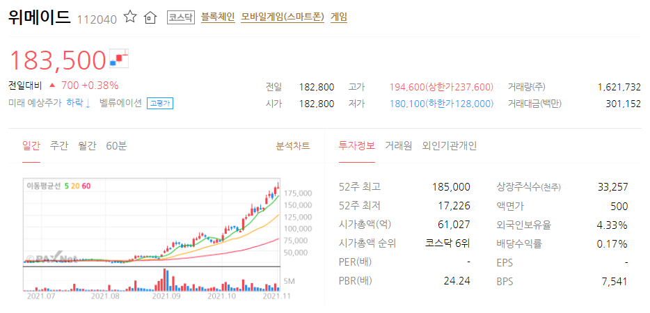Viewport: 650px width, 313px height.
Task: Click the 외국인보유율 value 4.33%
Action: coord(612,225)
